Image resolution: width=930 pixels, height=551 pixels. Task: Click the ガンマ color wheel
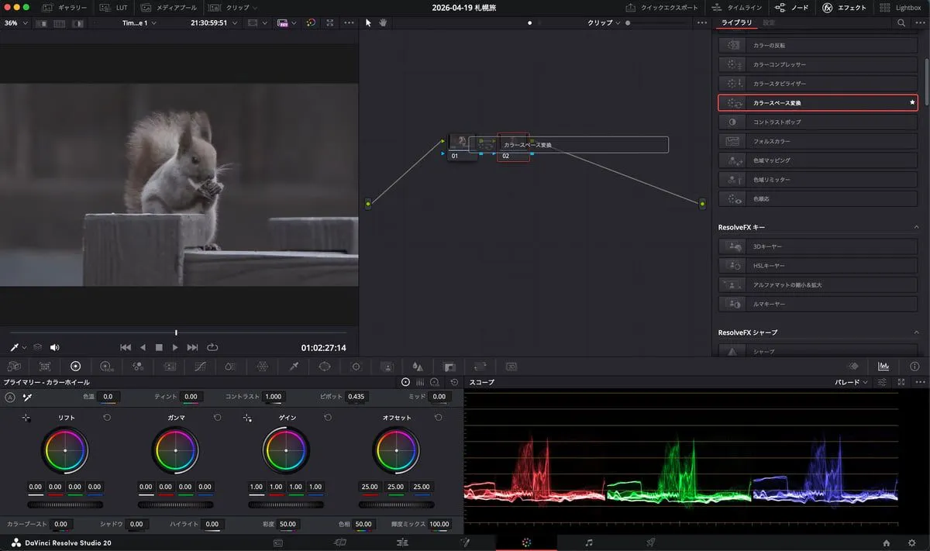click(x=176, y=450)
